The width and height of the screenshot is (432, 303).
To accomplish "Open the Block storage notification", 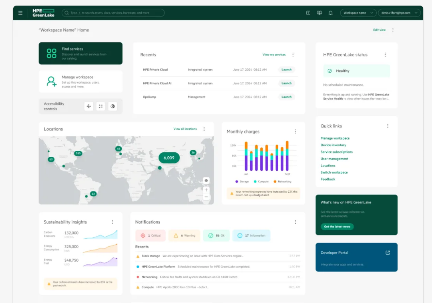I will click(x=218, y=256).
